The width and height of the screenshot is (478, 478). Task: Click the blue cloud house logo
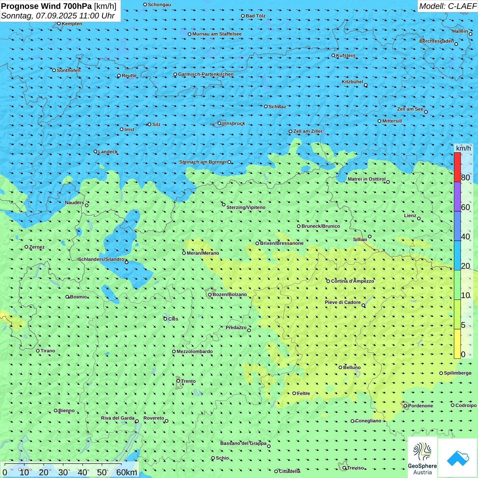click(x=458, y=458)
